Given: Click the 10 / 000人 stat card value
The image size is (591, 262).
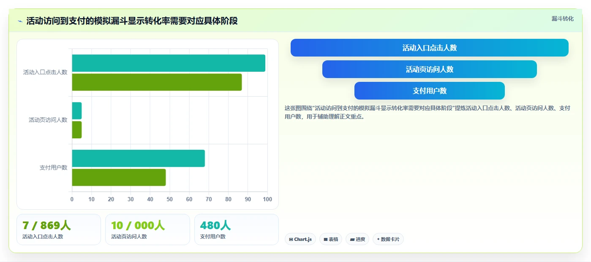Looking at the screenshot, I should click(x=138, y=226).
